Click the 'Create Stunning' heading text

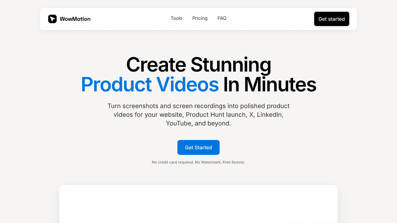(x=198, y=65)
